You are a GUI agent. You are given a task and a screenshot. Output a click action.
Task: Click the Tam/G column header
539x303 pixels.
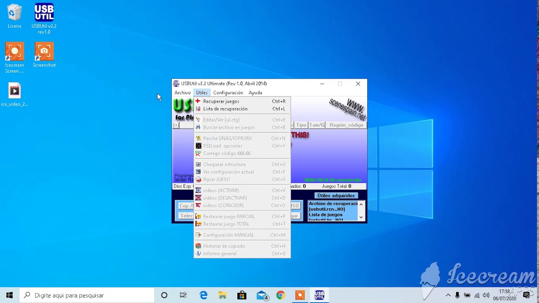317,125
